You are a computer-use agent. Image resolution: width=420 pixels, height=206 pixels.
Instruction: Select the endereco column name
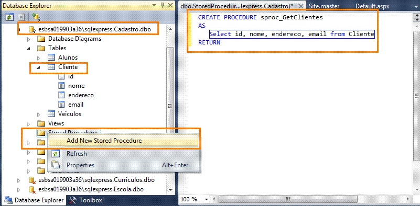pos(81,95)
